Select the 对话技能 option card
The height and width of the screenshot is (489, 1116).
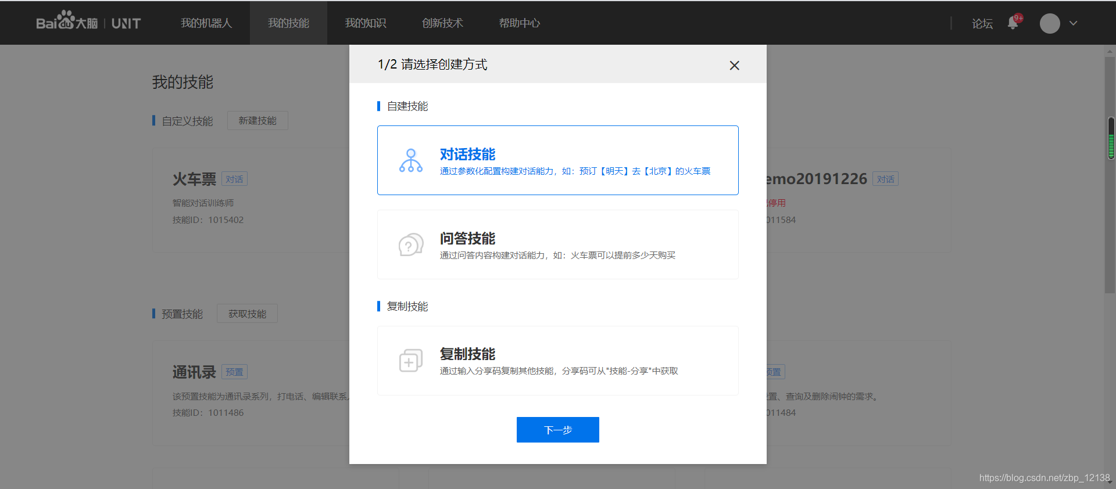point(558,160)
